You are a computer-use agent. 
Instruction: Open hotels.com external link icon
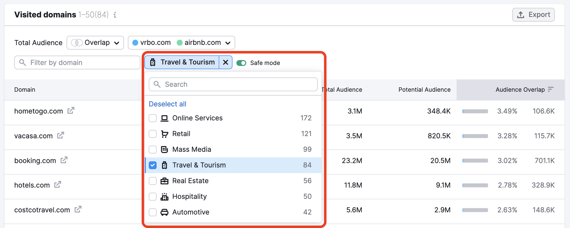point(58,185)
